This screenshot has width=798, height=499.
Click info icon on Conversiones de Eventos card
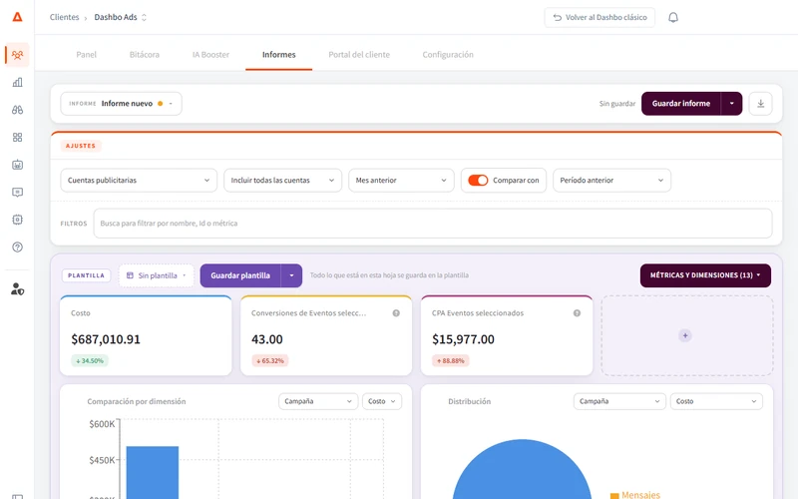[x=396, y=313]
